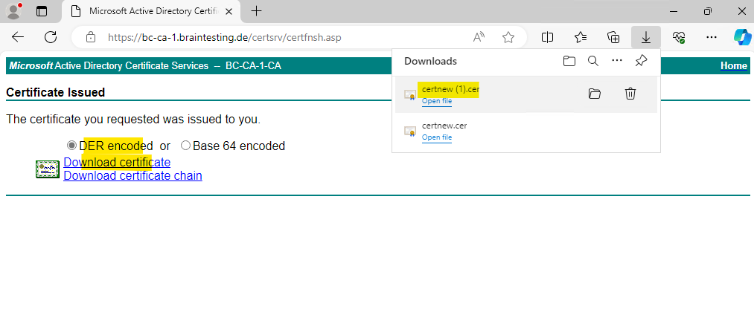The height and width of the screenshot is (309, 754).
Task: Click Download certificate chain link
Action: click(132, 175)
